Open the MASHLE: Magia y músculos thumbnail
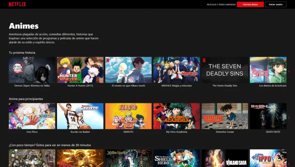 click(x=177, y=70)
